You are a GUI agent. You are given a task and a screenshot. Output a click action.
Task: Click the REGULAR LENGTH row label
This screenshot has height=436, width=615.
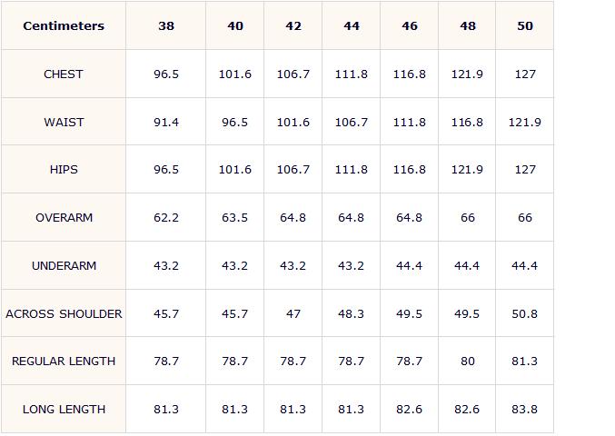(x=64, y=362)
